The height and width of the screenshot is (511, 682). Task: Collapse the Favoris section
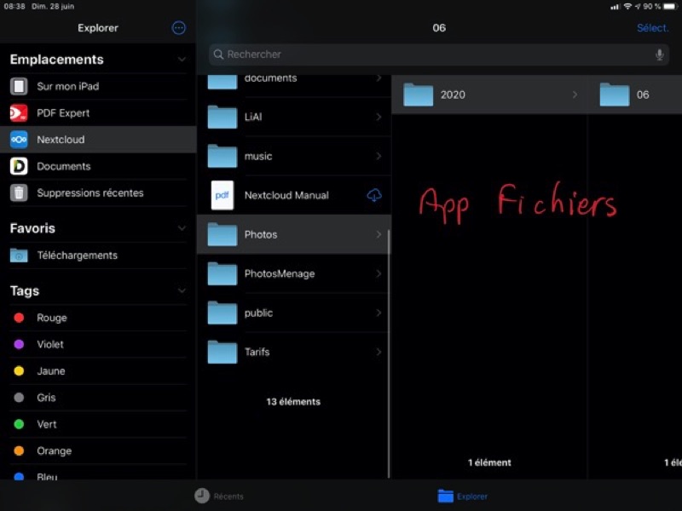pos(181,228)
